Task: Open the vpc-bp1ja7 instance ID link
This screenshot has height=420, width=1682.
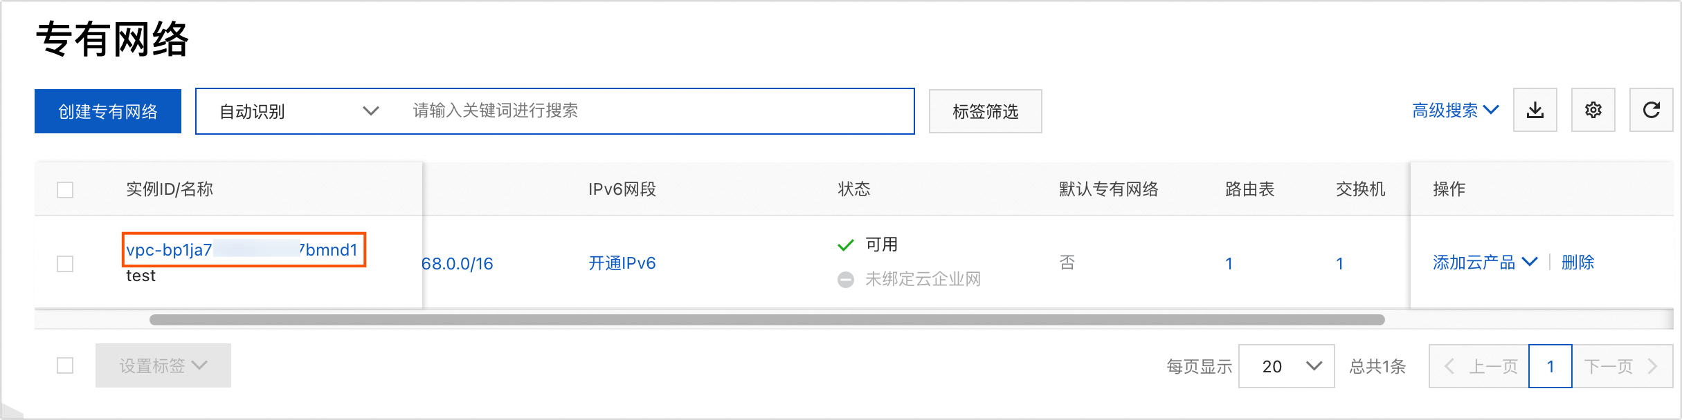Action: click(x=242, y=250)
